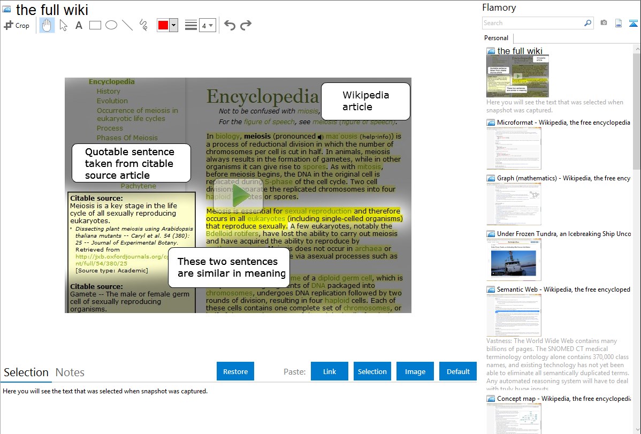The image size is (641, 434).
Task: Open the color picker dropdown arrow
Action: pyautogui.click(x=174, y=25)
